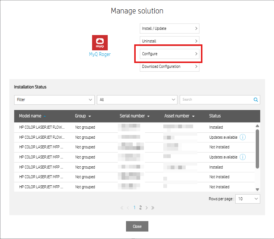274x239 pixels.
Task: Click the Search input field
Action: tap(215, 100)
